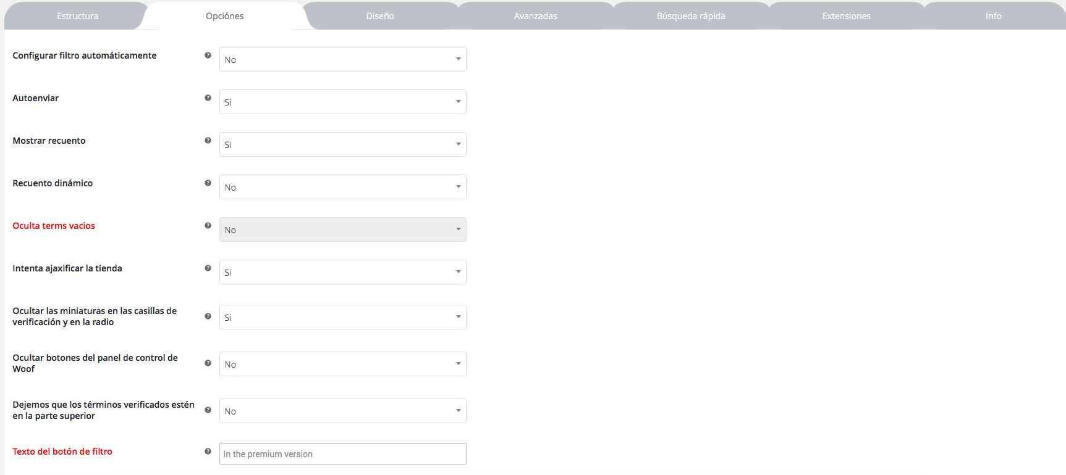Screen dimensions: 1066x475
Task: Click help icon for Ocultar las miniaturas option
Action: [x=208, y=316]
